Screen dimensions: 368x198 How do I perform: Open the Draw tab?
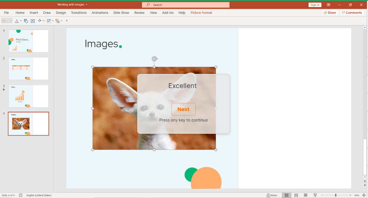click(47, 13)
